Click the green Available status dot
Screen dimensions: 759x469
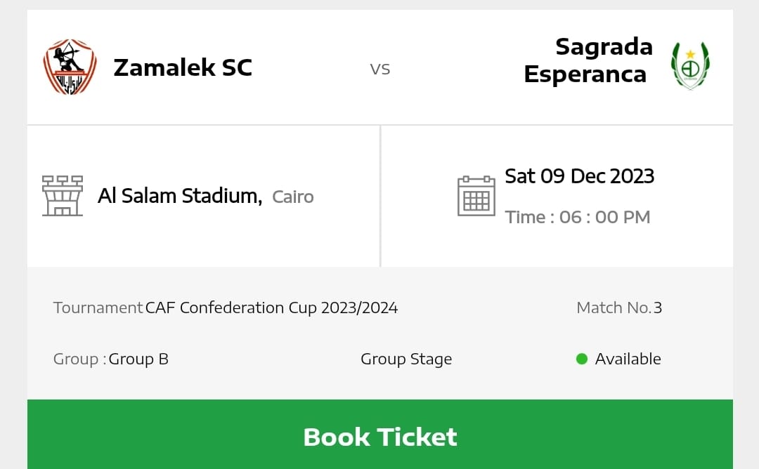coord(581,359)
